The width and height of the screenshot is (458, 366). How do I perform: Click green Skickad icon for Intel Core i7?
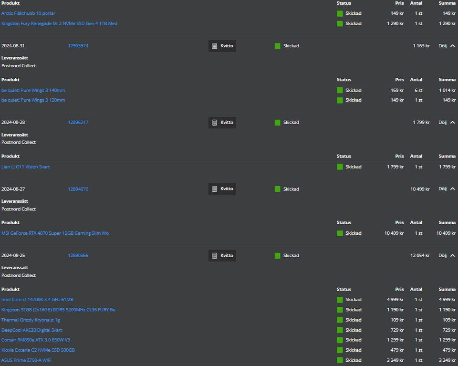point(340,300)
